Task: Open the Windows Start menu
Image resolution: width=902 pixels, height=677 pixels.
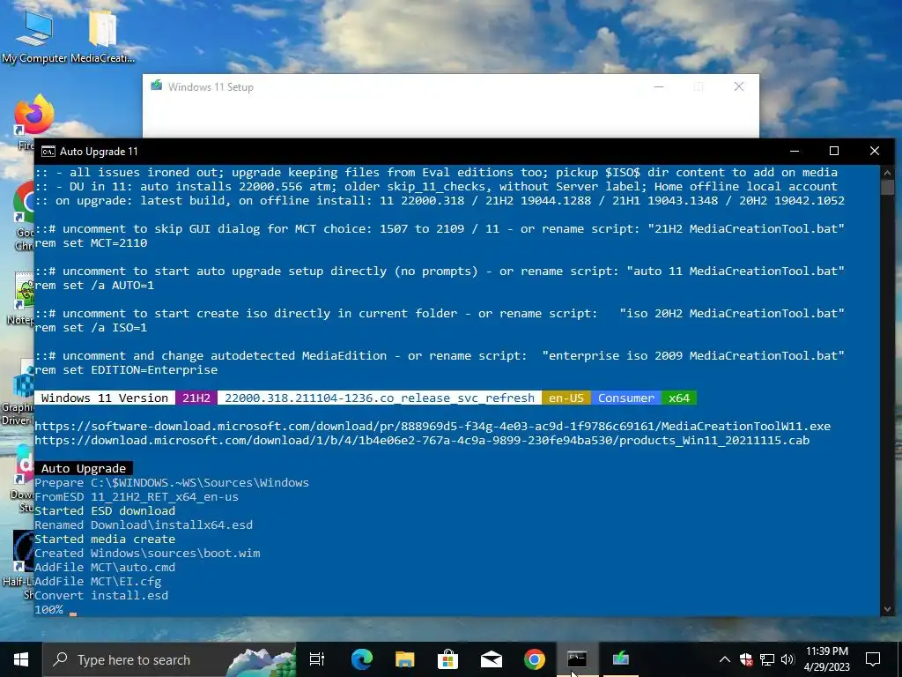Action: click(x=21, y=659)
